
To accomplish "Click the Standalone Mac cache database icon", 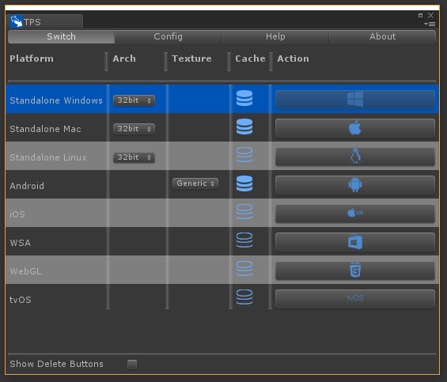I will click(244, 127).
